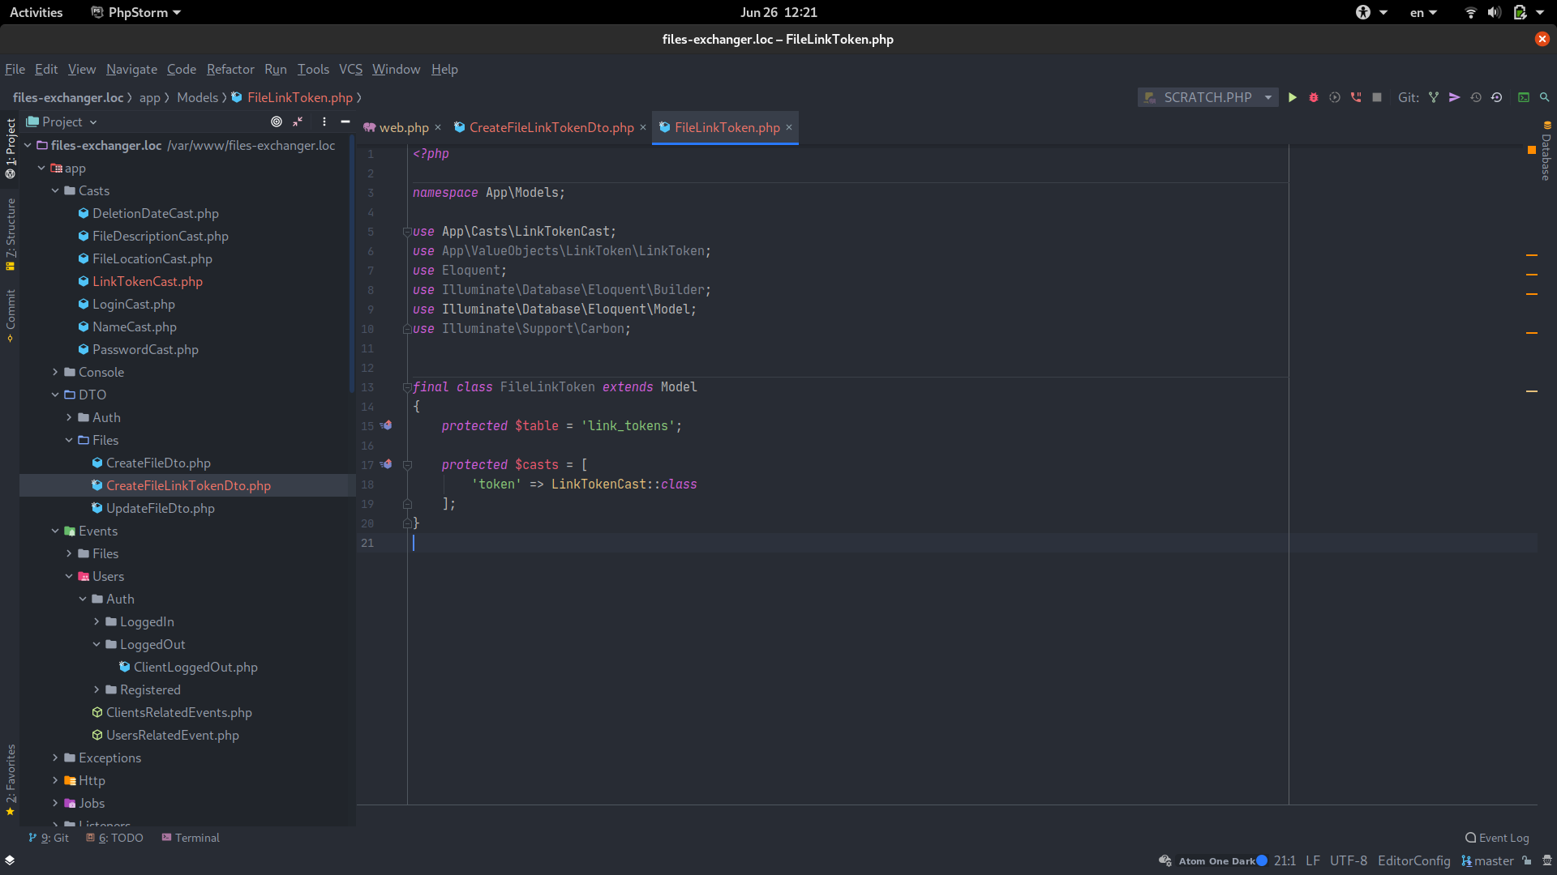The height and width of the screenshot is (875, 1557).
Task: Open the Navigate menu
Action: point(131,69)
